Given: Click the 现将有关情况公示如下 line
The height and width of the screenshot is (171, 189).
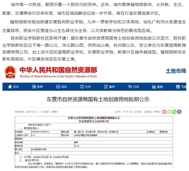Looking at the screenshot, I should click(x=40, y=125).
